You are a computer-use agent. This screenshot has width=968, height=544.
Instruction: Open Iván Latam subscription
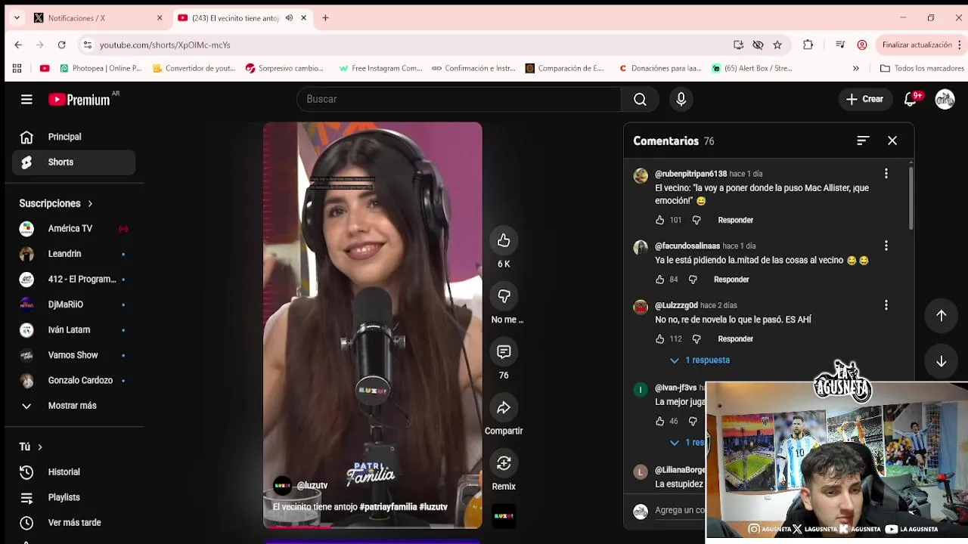coord(73,329)
